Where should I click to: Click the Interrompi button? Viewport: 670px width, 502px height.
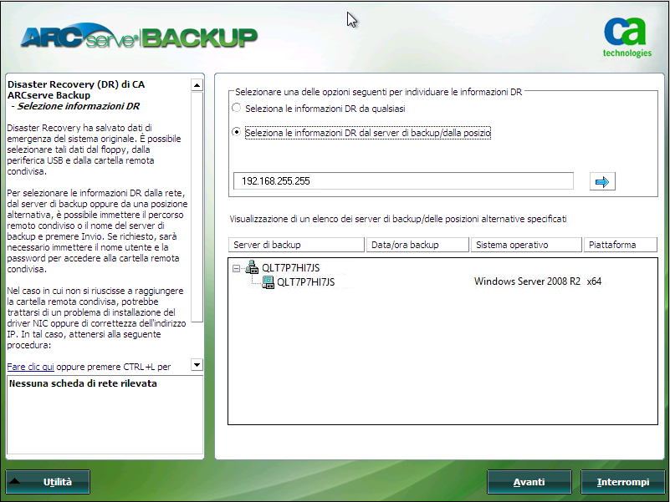(622, 482)
